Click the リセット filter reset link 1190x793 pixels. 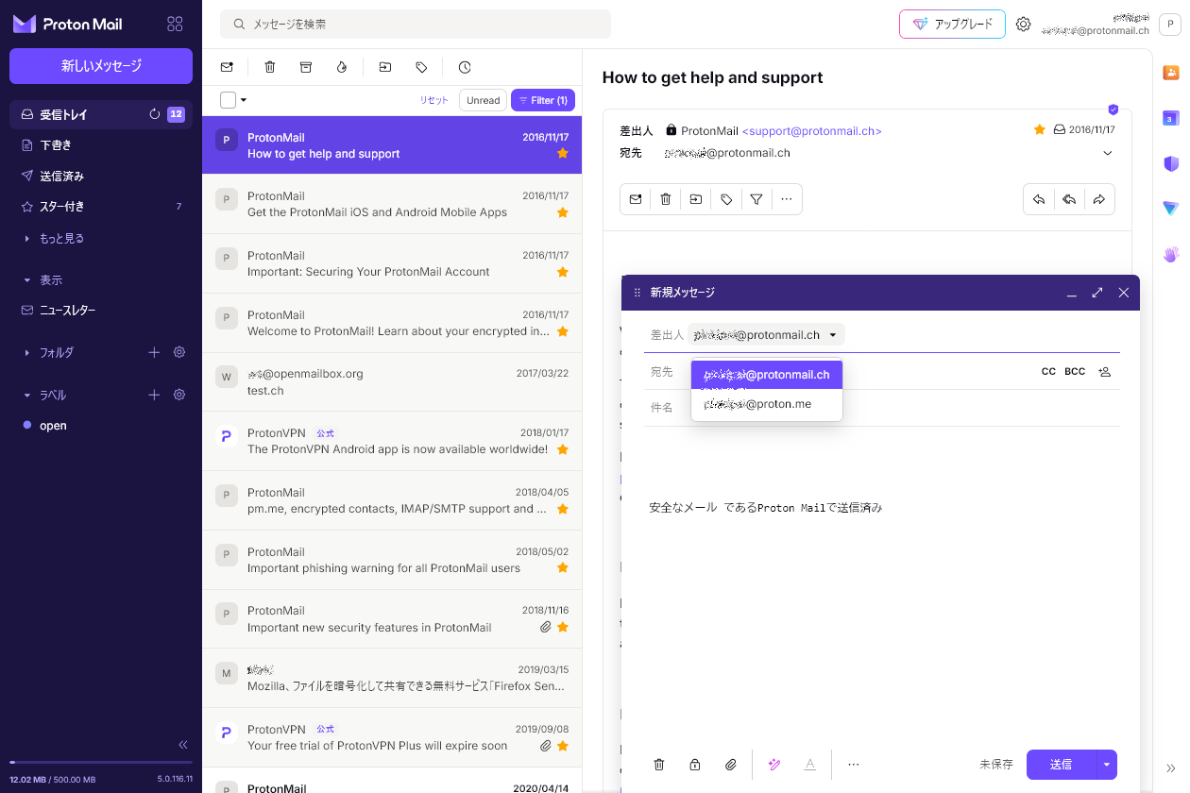click(434, 100)
